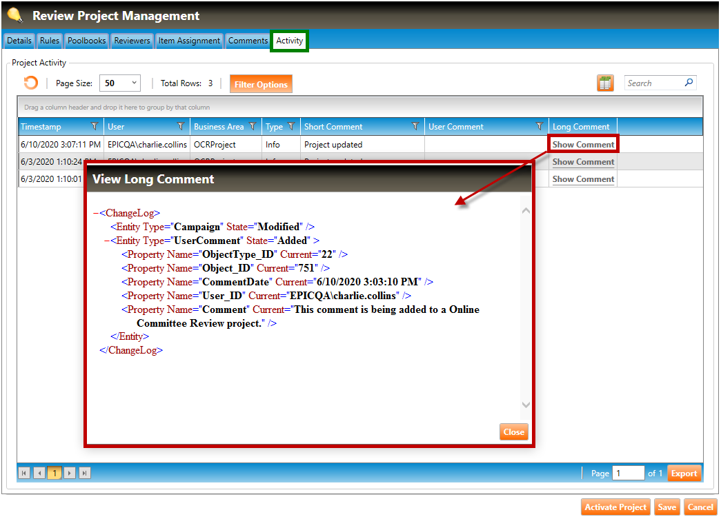The width and height of the screenshot is (721, 519).
Task: Click the Excel export grid icon
Action: point(605,83)
